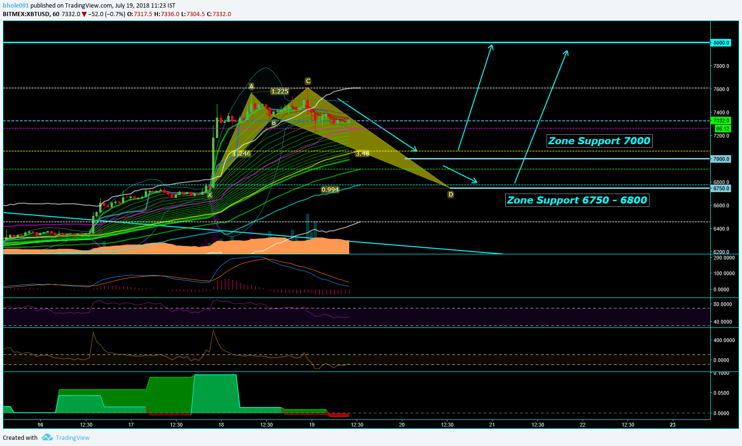
Task: Select the BITMEX:XBTUSD, 60 symbol title
Action: [x=31, y=14]
